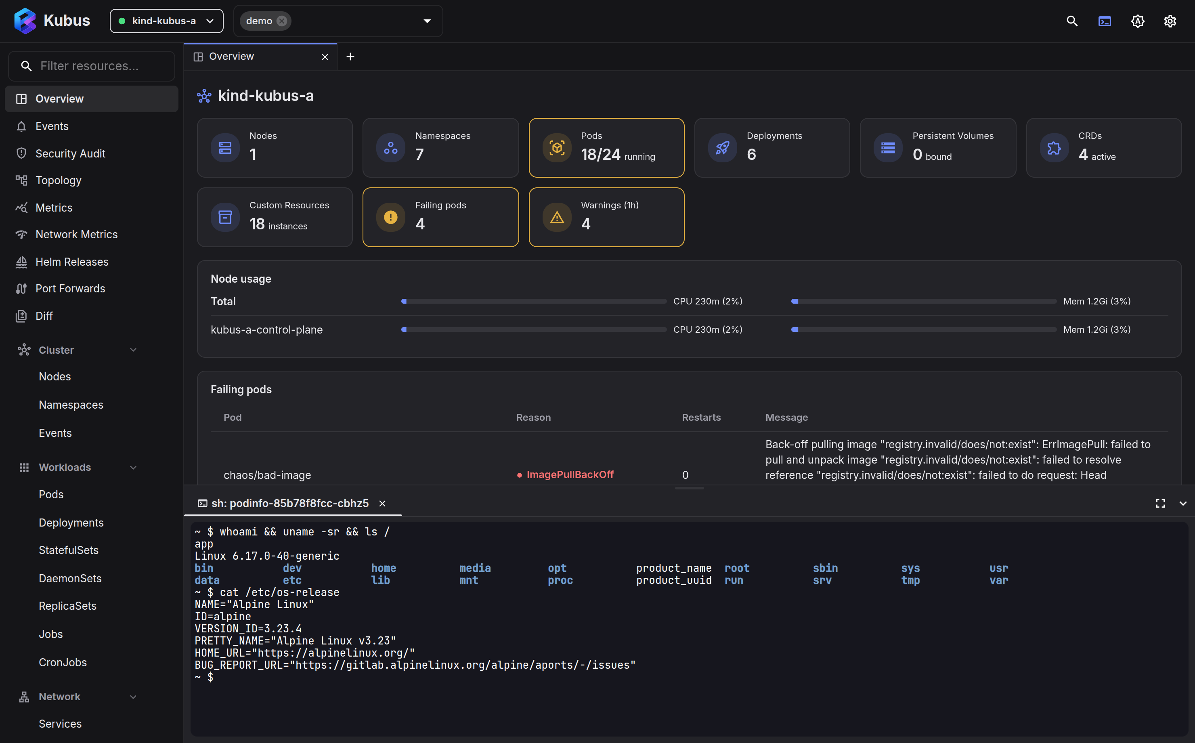Click the Port Forwards icon
Viewport: 1195px width, 743px height.
pyautogui.click(x=21, y=289)
